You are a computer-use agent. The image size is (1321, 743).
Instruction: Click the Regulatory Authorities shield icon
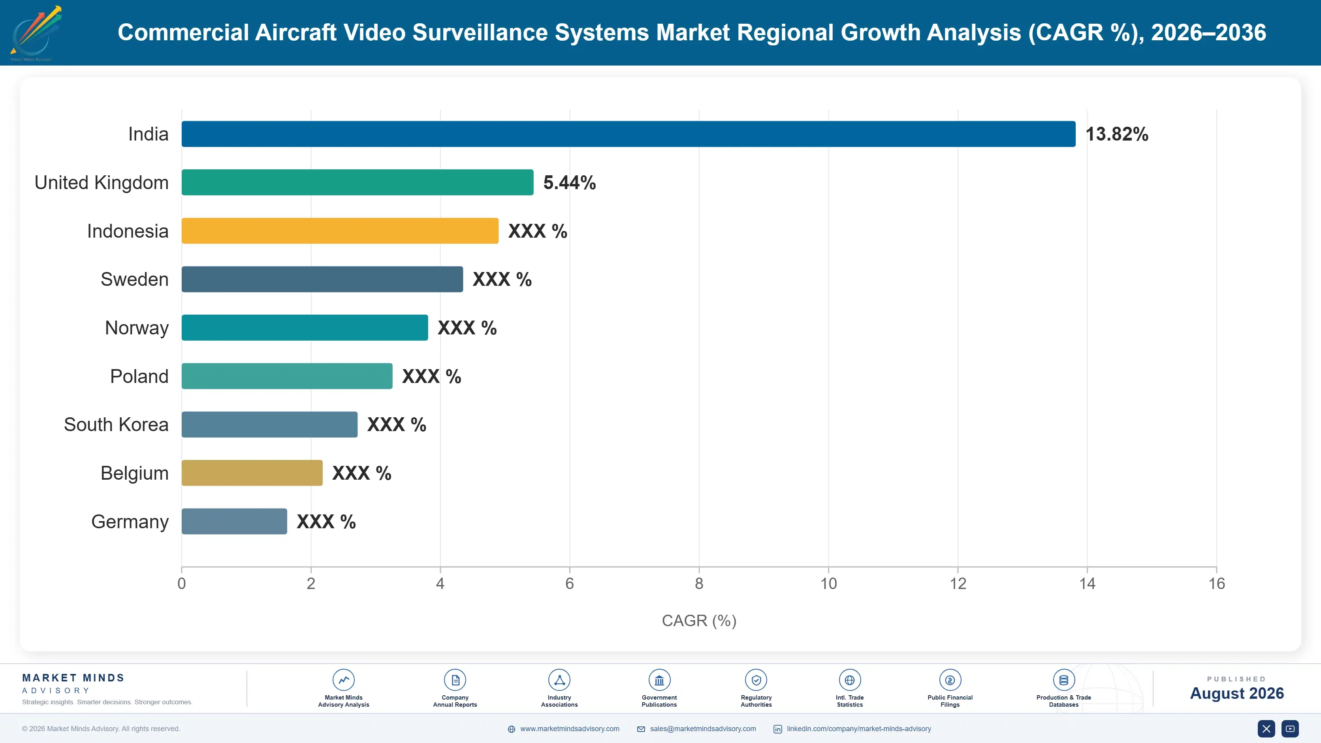756,680
